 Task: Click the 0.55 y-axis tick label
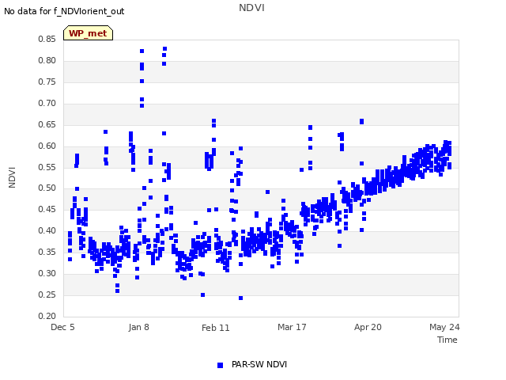click(x=47, y=167)
